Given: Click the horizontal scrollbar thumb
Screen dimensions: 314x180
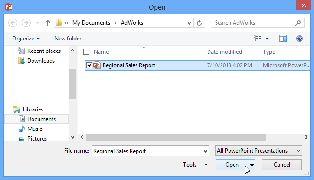Looking at the screenshot, I should click(x=176, y=137).
